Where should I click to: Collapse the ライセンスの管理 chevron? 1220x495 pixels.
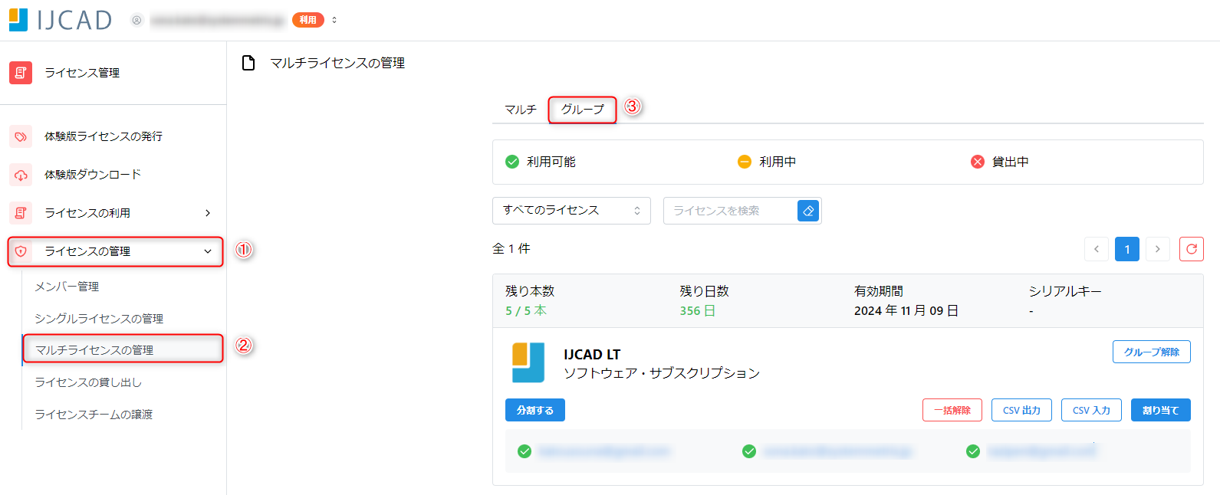click(x=208, y=251)
